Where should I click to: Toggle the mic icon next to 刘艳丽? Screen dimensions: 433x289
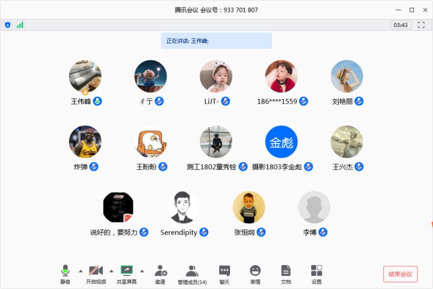click(359, 101)
